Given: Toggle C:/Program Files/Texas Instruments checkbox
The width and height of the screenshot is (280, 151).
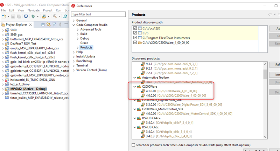Looking at the screenshot, I should coord(135,38).
